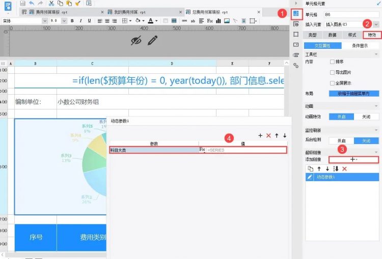Viewport: 382px width, 259px height.
Task: Edit 动态参数1 hyperlink with pencil icon
Action: (310, 177)
